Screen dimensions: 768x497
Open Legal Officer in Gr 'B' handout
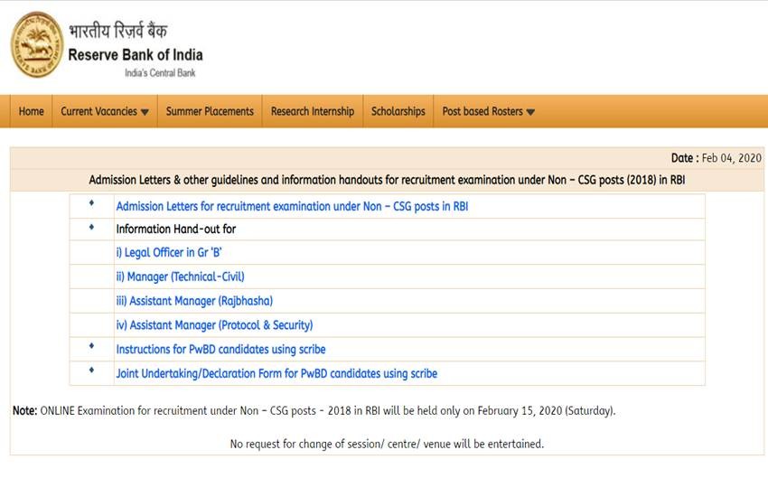pyautogui.click(x=169, y=253)
